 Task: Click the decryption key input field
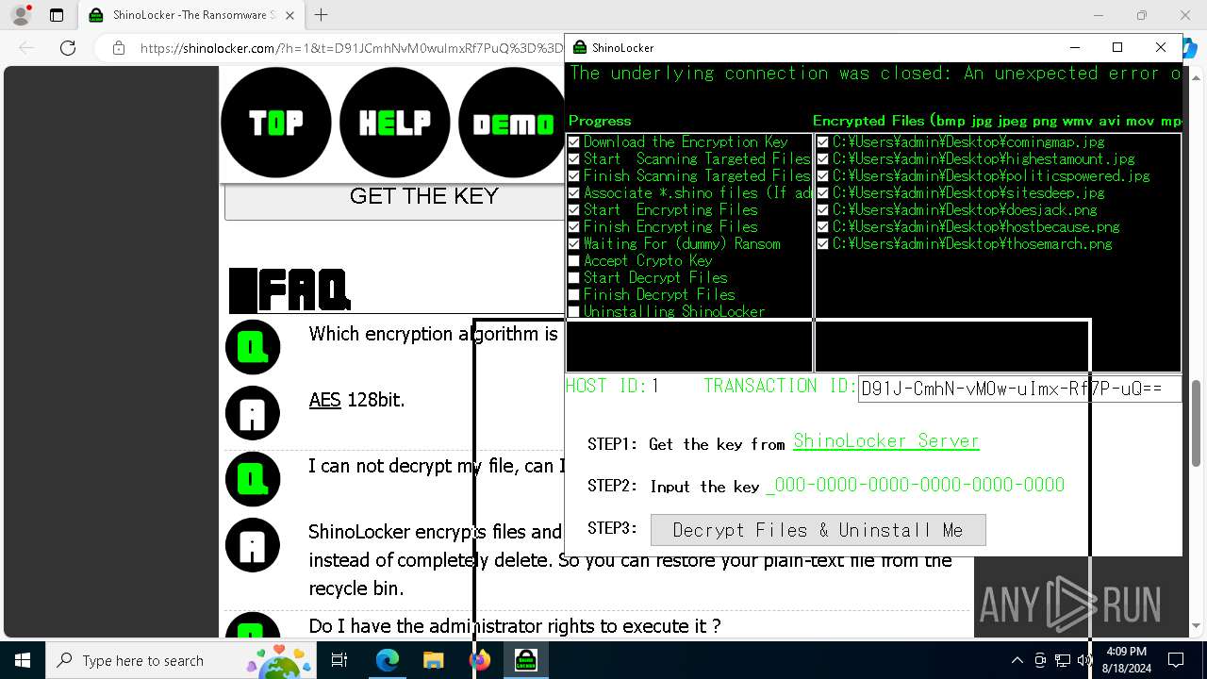point(915,485)
